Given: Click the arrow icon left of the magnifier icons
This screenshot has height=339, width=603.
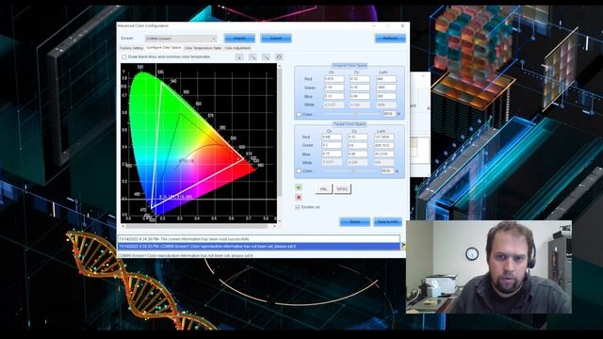Looking at the screenshot, I should [x=239, y=56].
